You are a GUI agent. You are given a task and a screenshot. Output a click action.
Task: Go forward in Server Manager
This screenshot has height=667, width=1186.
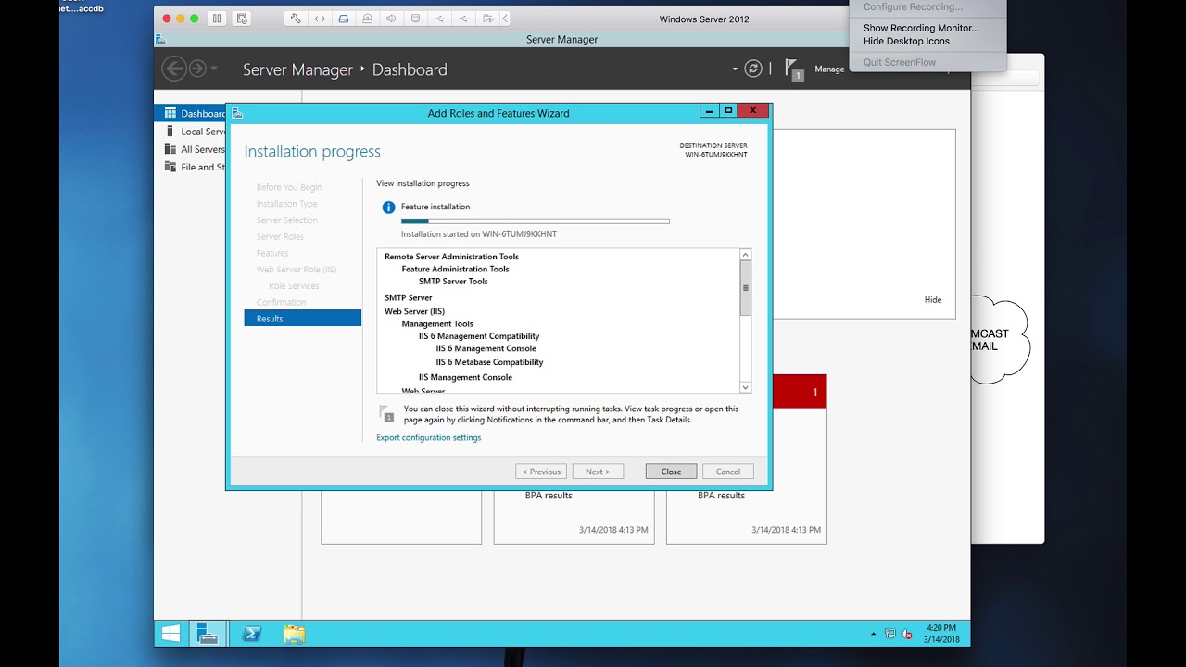click(x=197, y=69)
